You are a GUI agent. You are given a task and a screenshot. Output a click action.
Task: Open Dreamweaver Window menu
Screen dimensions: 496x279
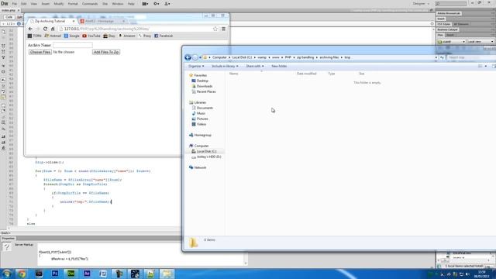click(118, 4)
